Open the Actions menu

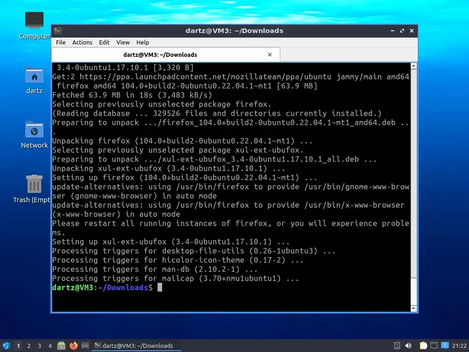tap(82, 42)
